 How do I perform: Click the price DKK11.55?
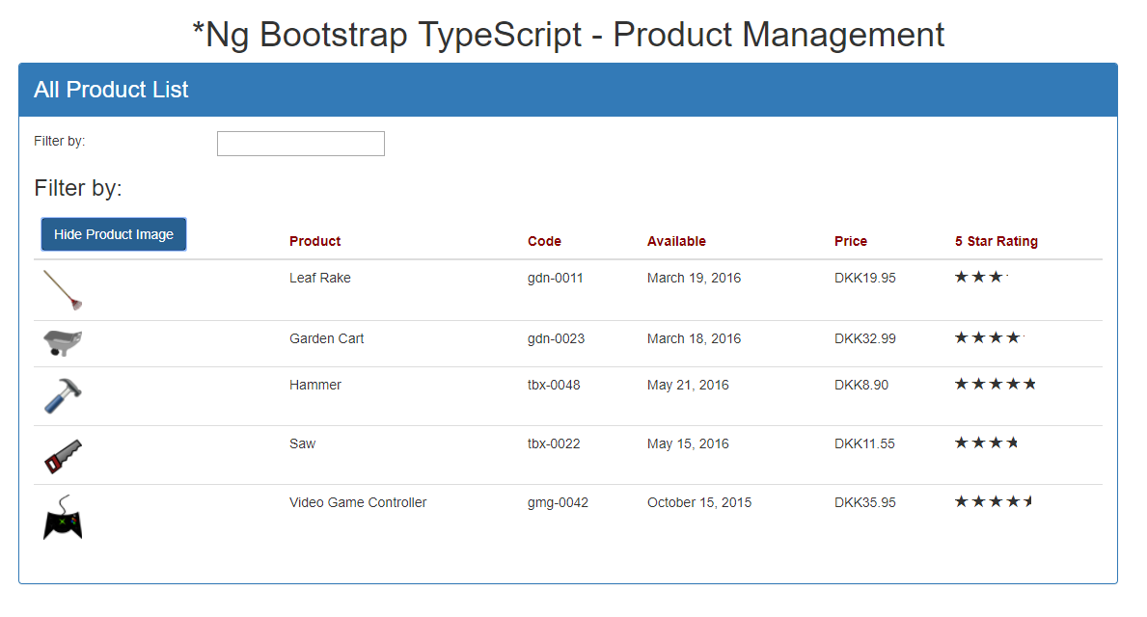pyautogui.click(x=864, y=443)
